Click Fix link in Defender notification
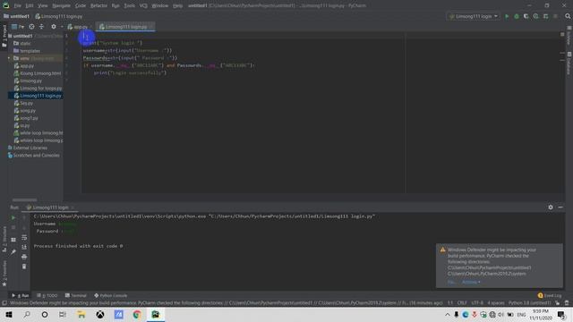The image size is (573, 322). (450, 282)
